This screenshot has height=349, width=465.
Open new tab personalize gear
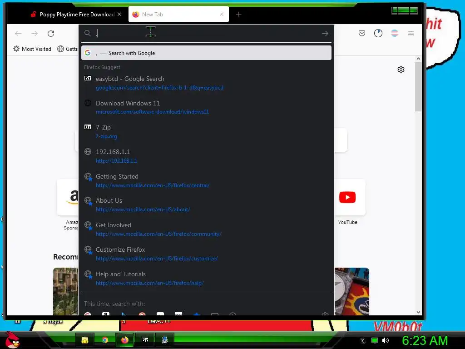coord(401,70)
